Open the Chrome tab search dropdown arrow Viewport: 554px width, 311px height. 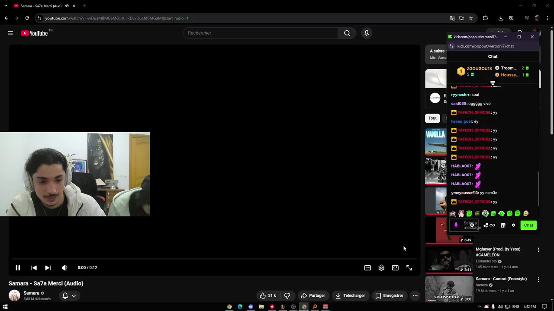coord(6,6)
